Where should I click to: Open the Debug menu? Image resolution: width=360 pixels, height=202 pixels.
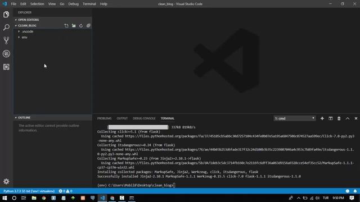point(74,4)
